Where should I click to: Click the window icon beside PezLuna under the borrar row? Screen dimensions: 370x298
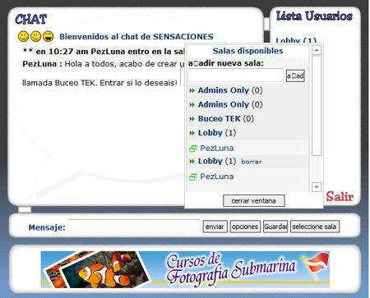click(193, 177)
